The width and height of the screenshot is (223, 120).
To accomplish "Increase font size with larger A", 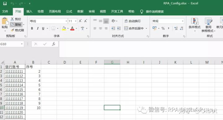I will (x=80, y=21).
